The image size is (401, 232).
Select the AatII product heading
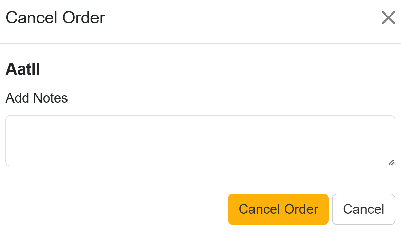[23, 70]
